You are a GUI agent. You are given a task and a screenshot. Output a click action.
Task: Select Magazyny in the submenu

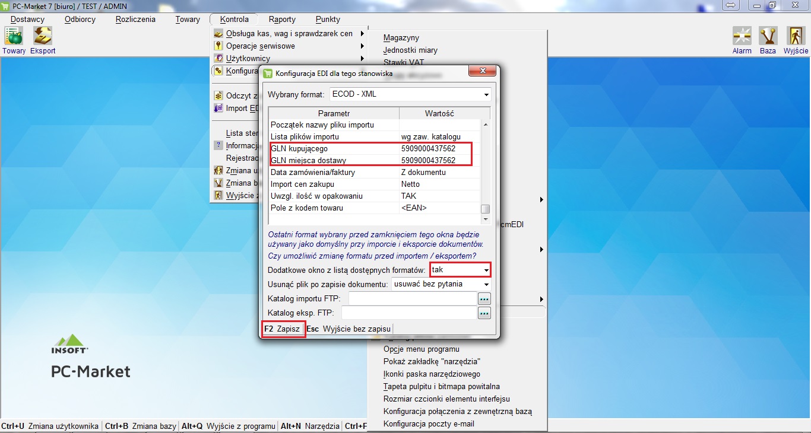(x=401, y=38)
